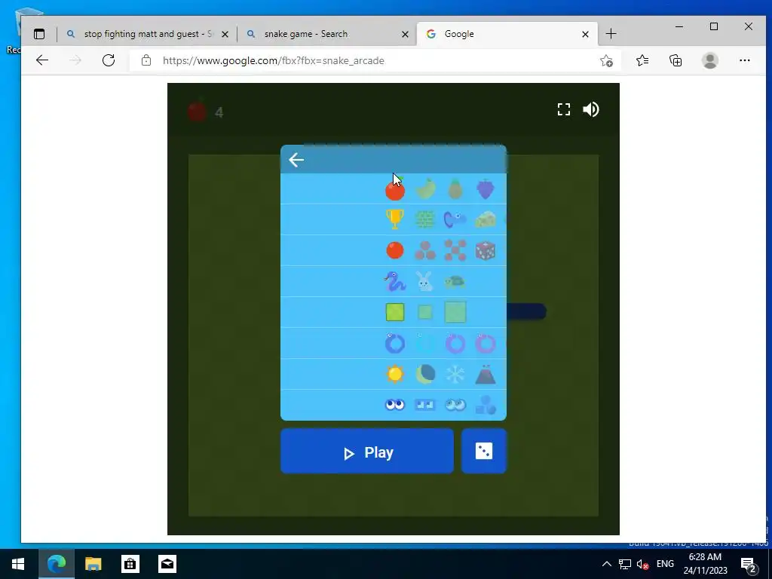Select the red apple fruit option

pos(395,189)
